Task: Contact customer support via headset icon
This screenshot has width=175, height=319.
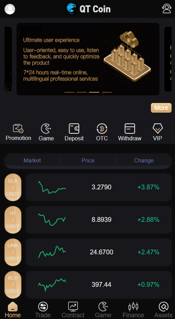Action: pyautogui.click(x=167, y=9)
